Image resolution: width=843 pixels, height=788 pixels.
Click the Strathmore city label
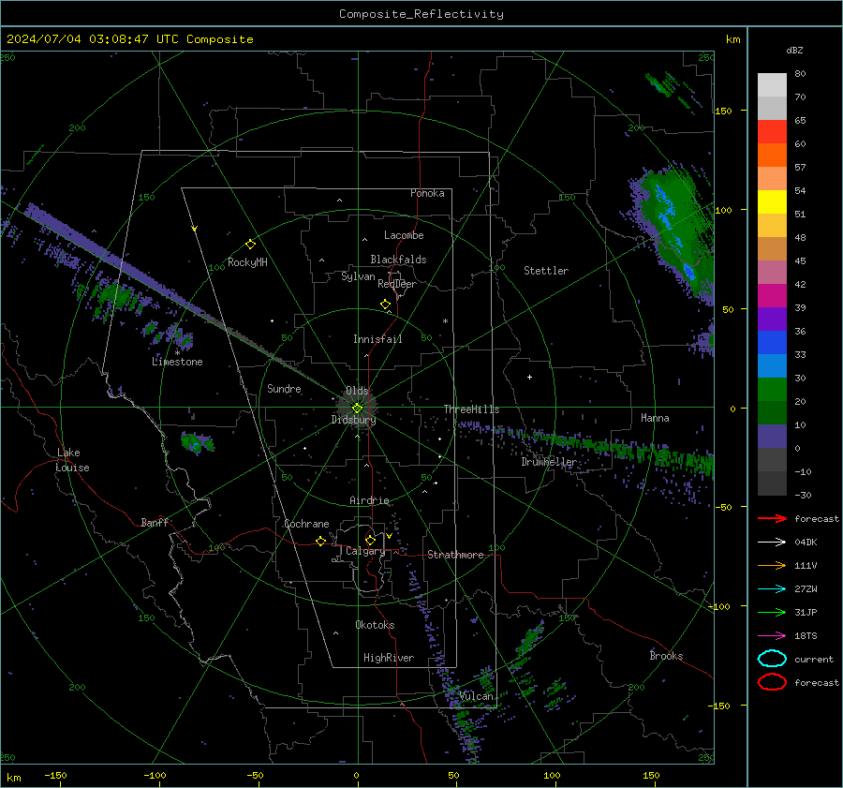tap(455, 555)
